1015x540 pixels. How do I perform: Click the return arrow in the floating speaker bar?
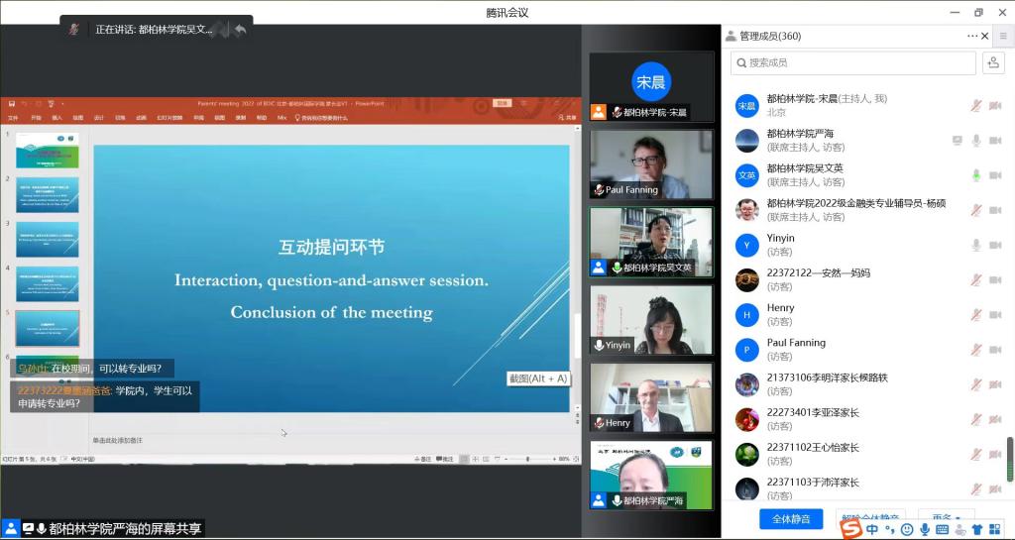(240, 29)
